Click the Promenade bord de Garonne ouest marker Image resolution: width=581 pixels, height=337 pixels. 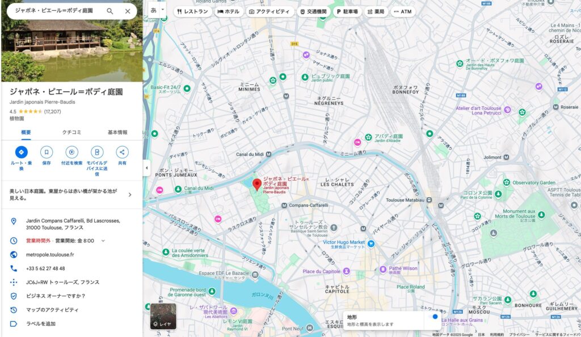(212, 291)
